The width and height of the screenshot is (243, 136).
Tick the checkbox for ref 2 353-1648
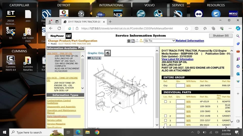[x=166, y=116]
